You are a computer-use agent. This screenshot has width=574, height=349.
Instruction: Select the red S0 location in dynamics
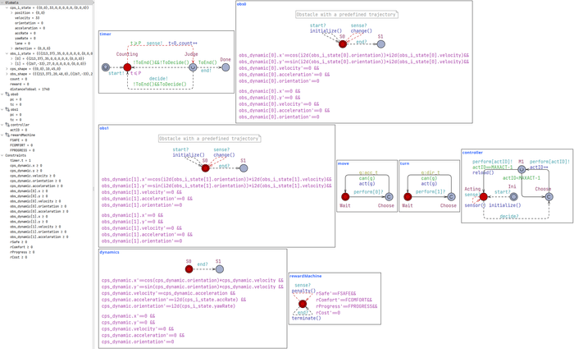(x=189, y=269)
